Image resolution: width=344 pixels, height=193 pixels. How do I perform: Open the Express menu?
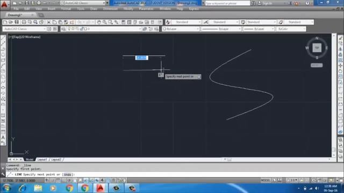pyautogui.click(x=194, y=9)
